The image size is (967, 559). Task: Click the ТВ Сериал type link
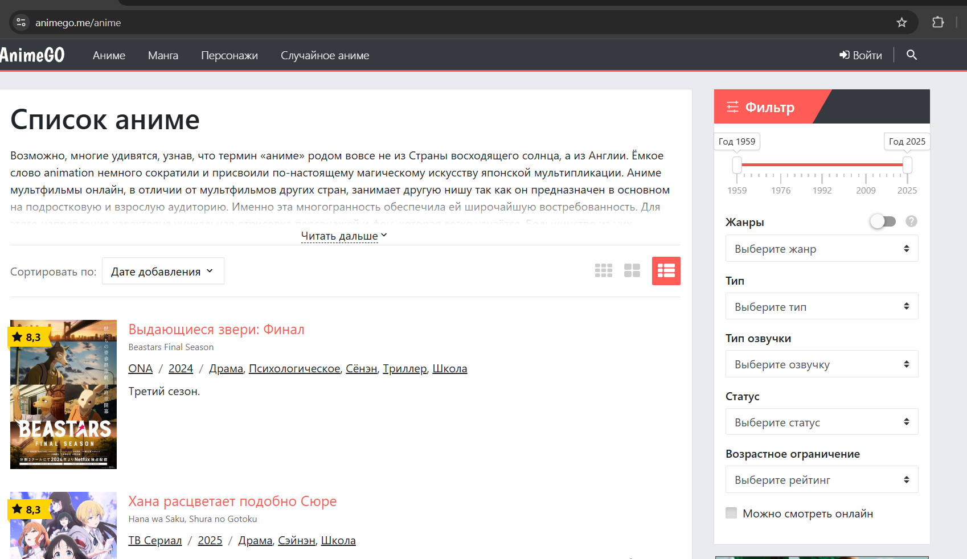click(x=155, y=540)
